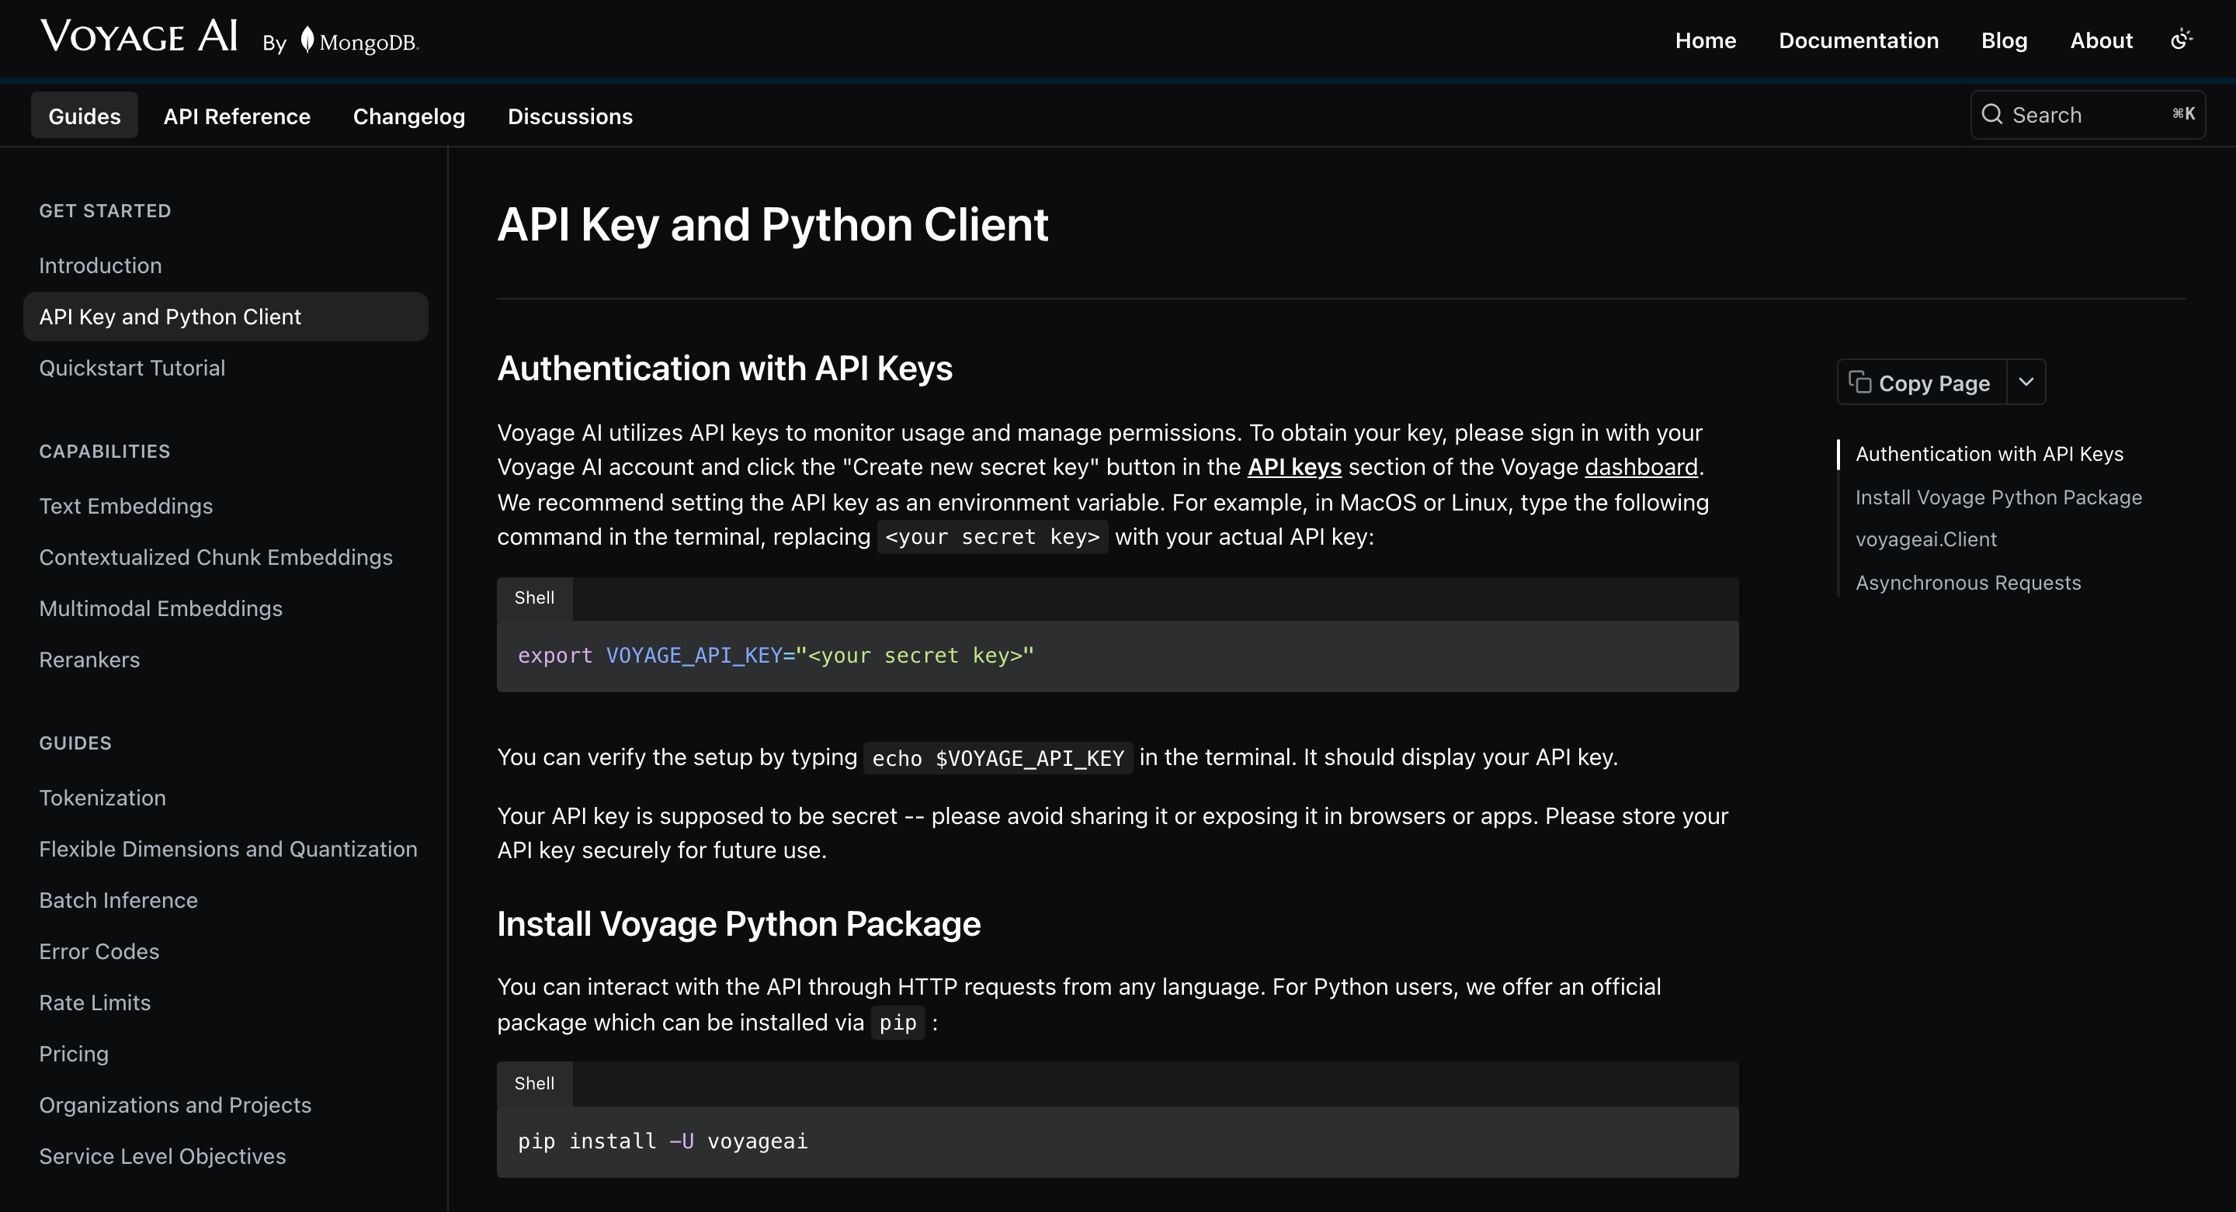
Task: Toggle the dark/light theme icon
Action: point(2182,40)
